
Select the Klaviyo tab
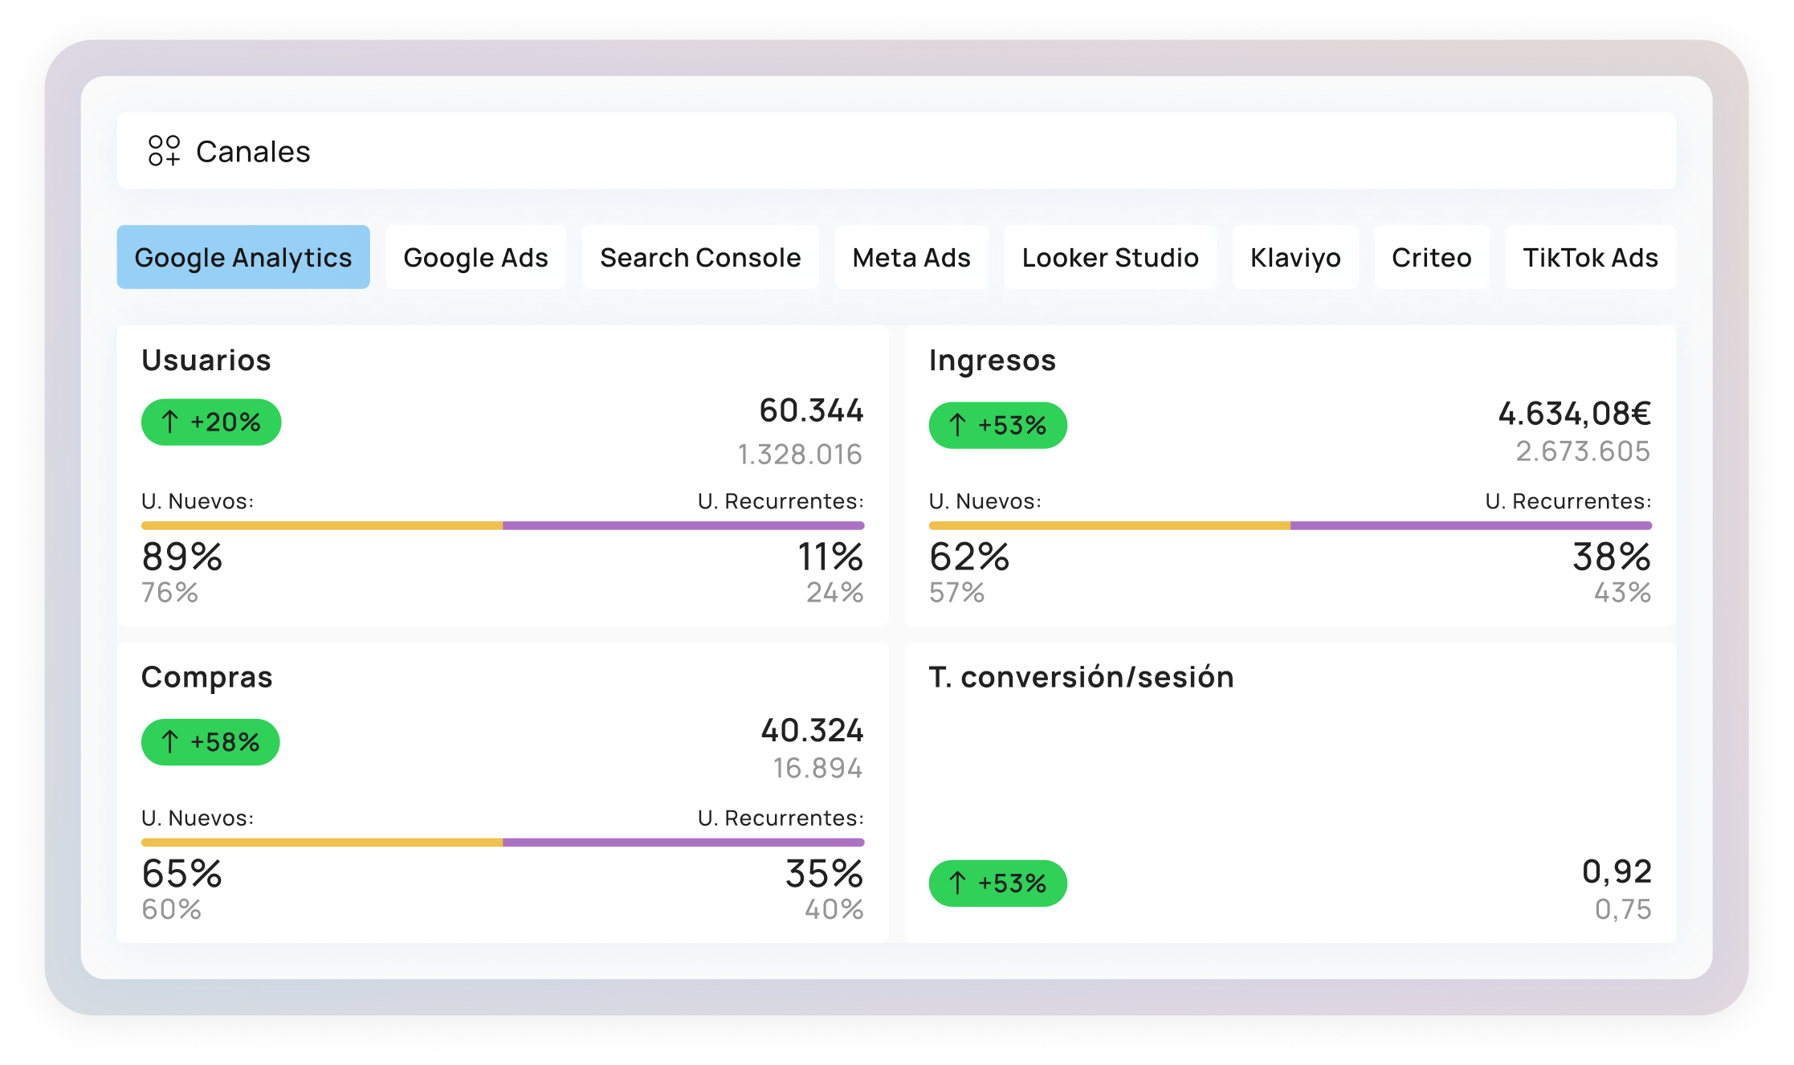tap(1295, 258)
